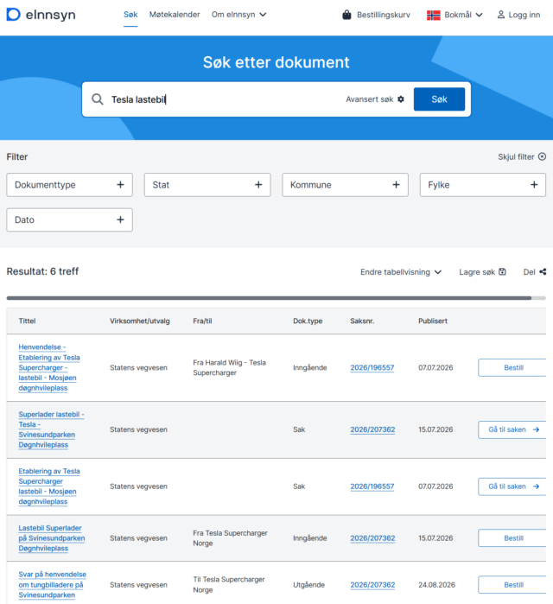
Task: Click the Utgående cell
Action: [x=308, y=585]
